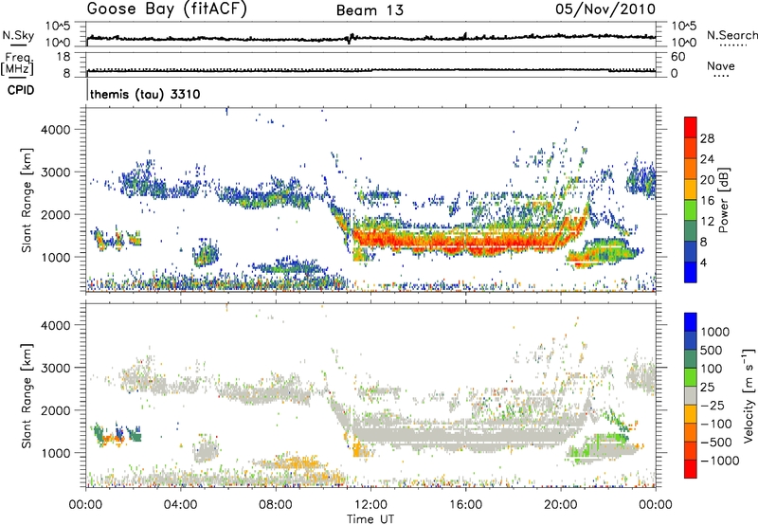Click the '20:00' time tick label
This screenshot has height=525, width=758.
click(x=561, y=505)
